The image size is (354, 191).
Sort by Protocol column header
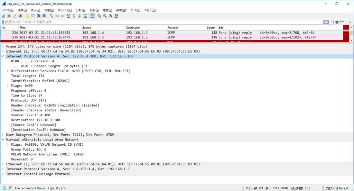point(186,28)
